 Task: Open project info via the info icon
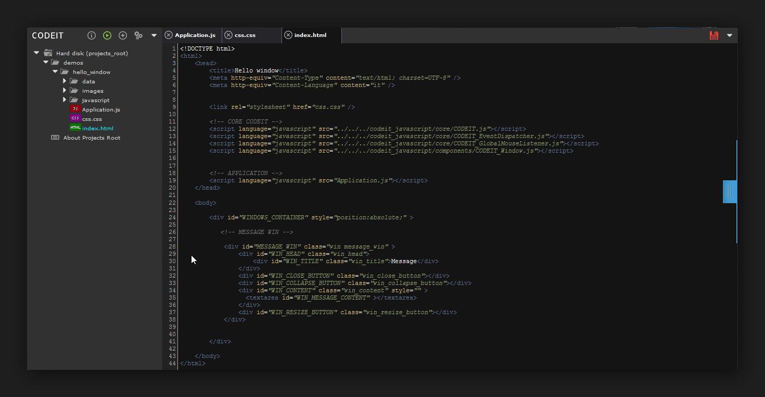pyautogui.click(x=92, y=35)
